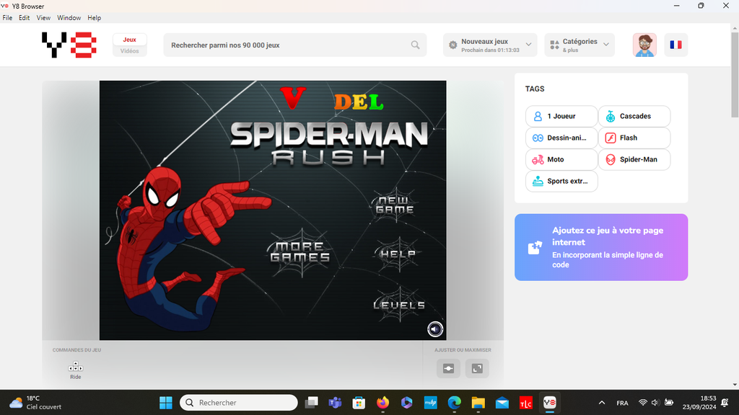Select the Spider-Man tag

coord(634,159)
